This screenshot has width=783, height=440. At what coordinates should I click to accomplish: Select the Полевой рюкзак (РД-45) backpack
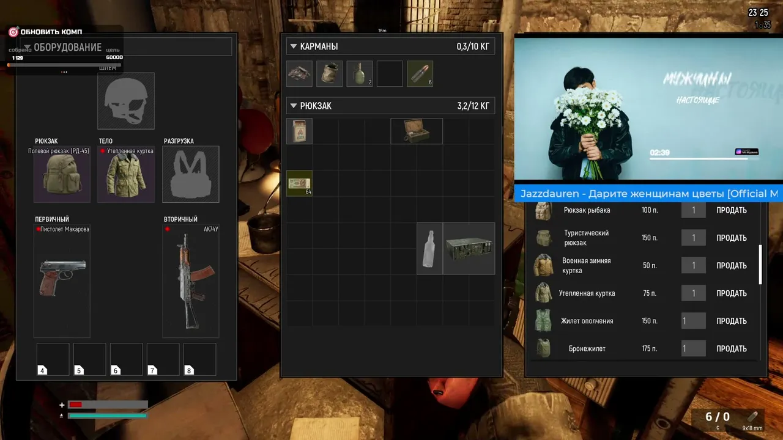62,174
